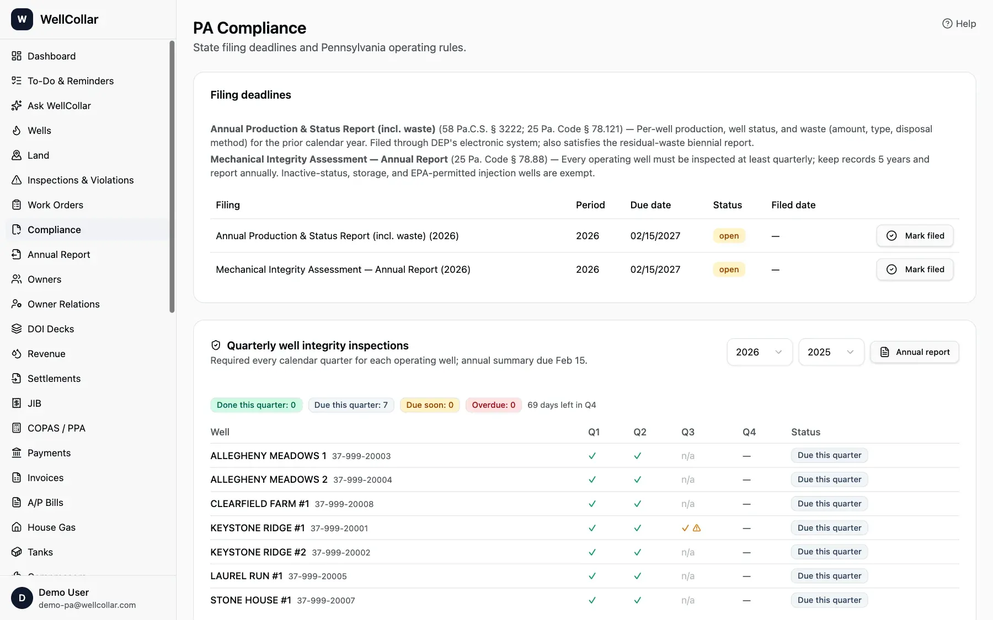This screenshot has width=993, height=620.
Task: Click the Payments bank icon
Action: coord(17,453)
